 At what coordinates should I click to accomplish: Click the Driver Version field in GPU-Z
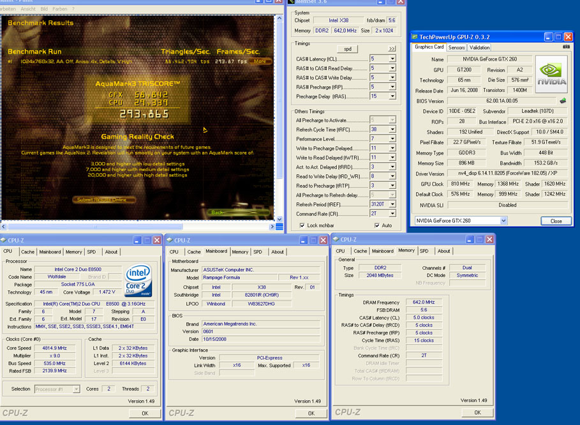[x=507, y=173]
